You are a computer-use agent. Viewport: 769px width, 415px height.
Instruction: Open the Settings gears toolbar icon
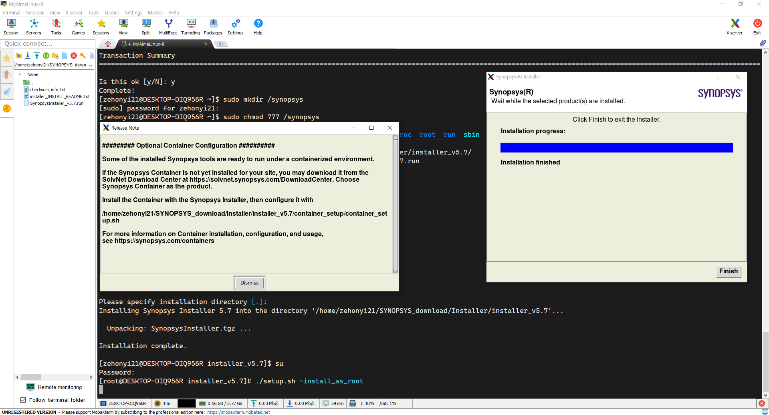point(236,27)
